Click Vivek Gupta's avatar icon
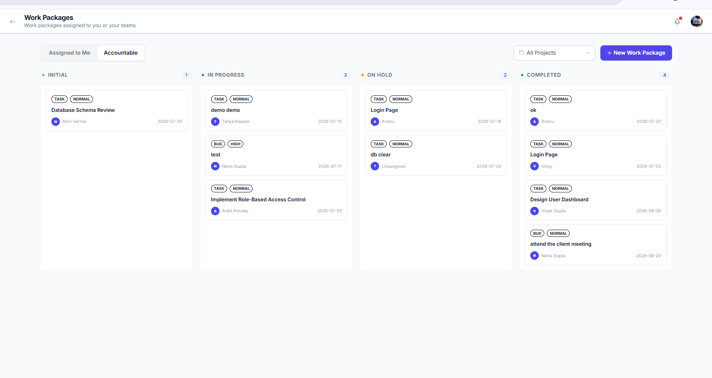Image resolution: width=712 pixels, height=378 pixels. click(535, 211)
